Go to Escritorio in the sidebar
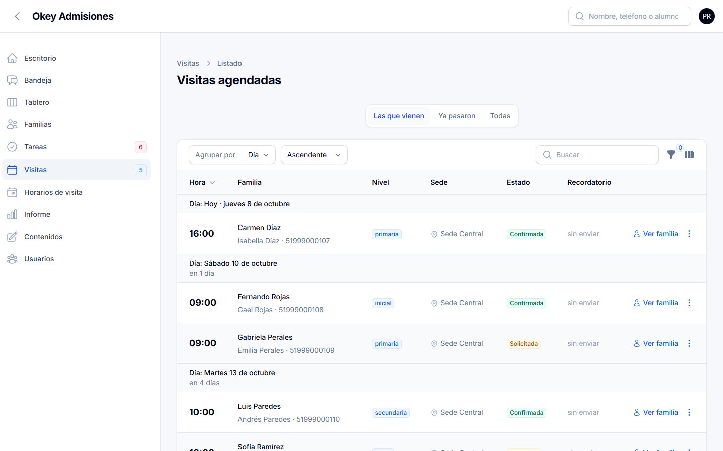 tap(76, 58)
